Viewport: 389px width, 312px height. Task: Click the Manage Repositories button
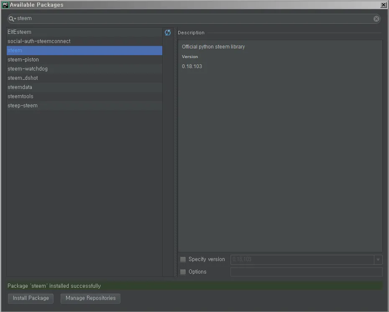click(90, 298)
